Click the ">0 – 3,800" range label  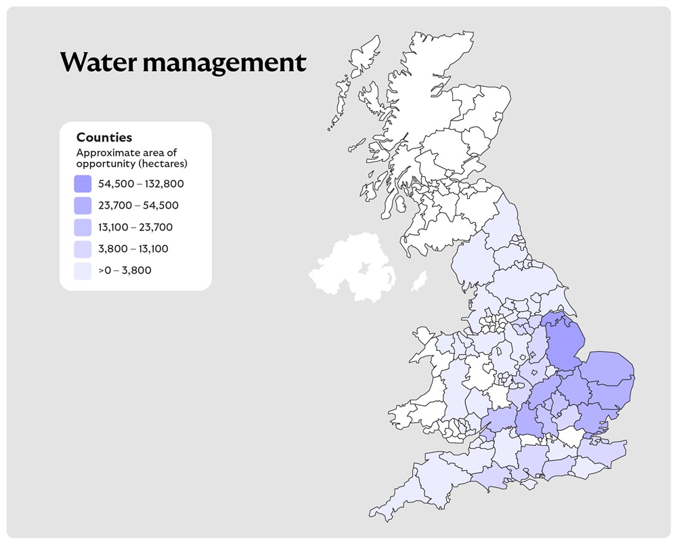pos(125,270)
